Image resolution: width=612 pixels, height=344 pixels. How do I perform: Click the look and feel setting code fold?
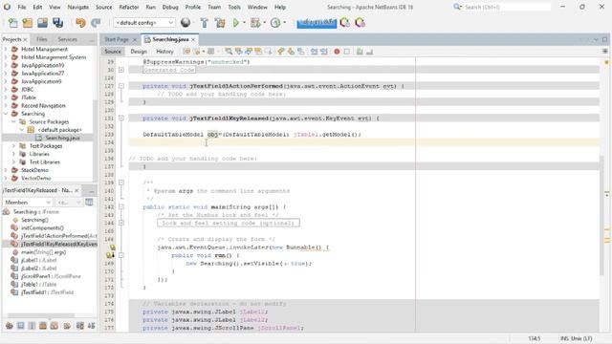click(229, 223)
